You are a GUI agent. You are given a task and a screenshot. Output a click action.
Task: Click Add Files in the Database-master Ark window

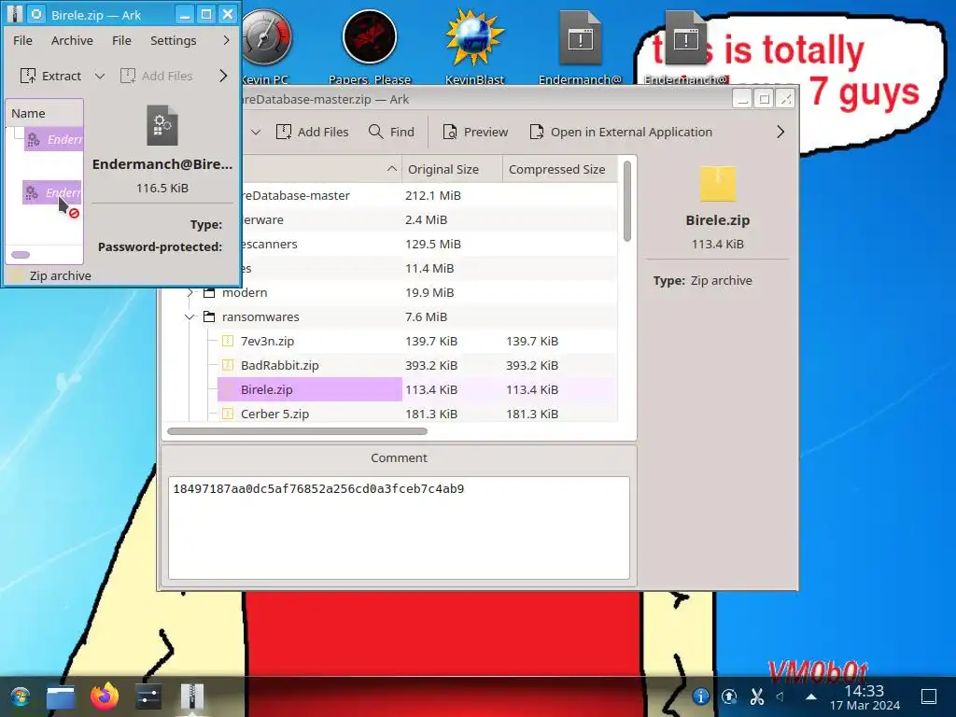[x=312, y=132]
